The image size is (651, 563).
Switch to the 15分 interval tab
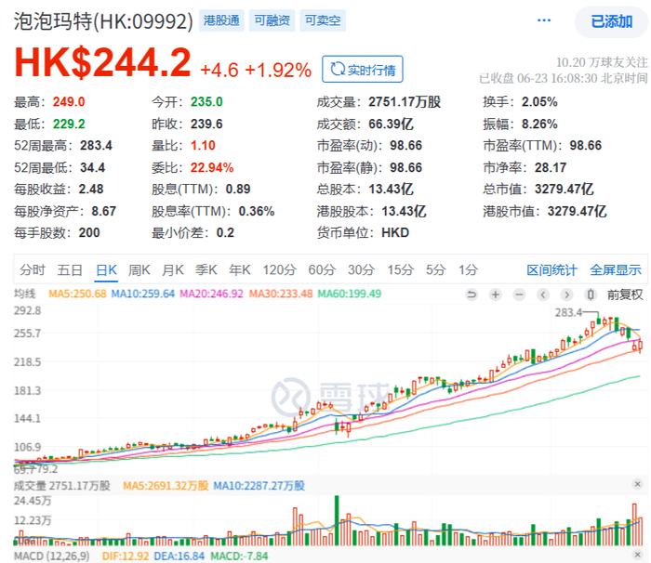pos(401,270)
